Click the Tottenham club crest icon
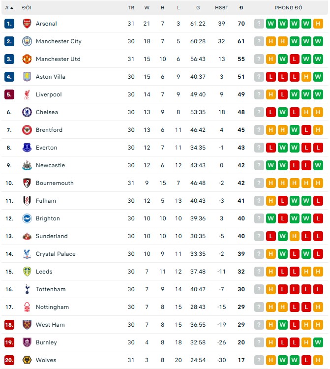 (27, 289)
